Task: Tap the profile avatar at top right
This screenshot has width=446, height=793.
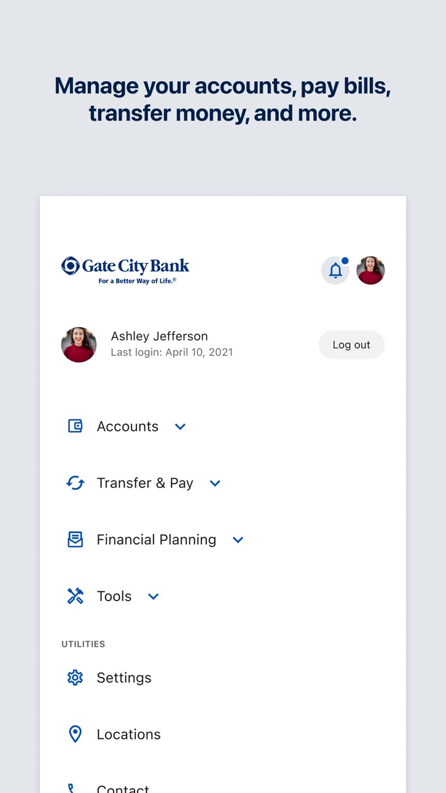Action: [x=371, y=270]
